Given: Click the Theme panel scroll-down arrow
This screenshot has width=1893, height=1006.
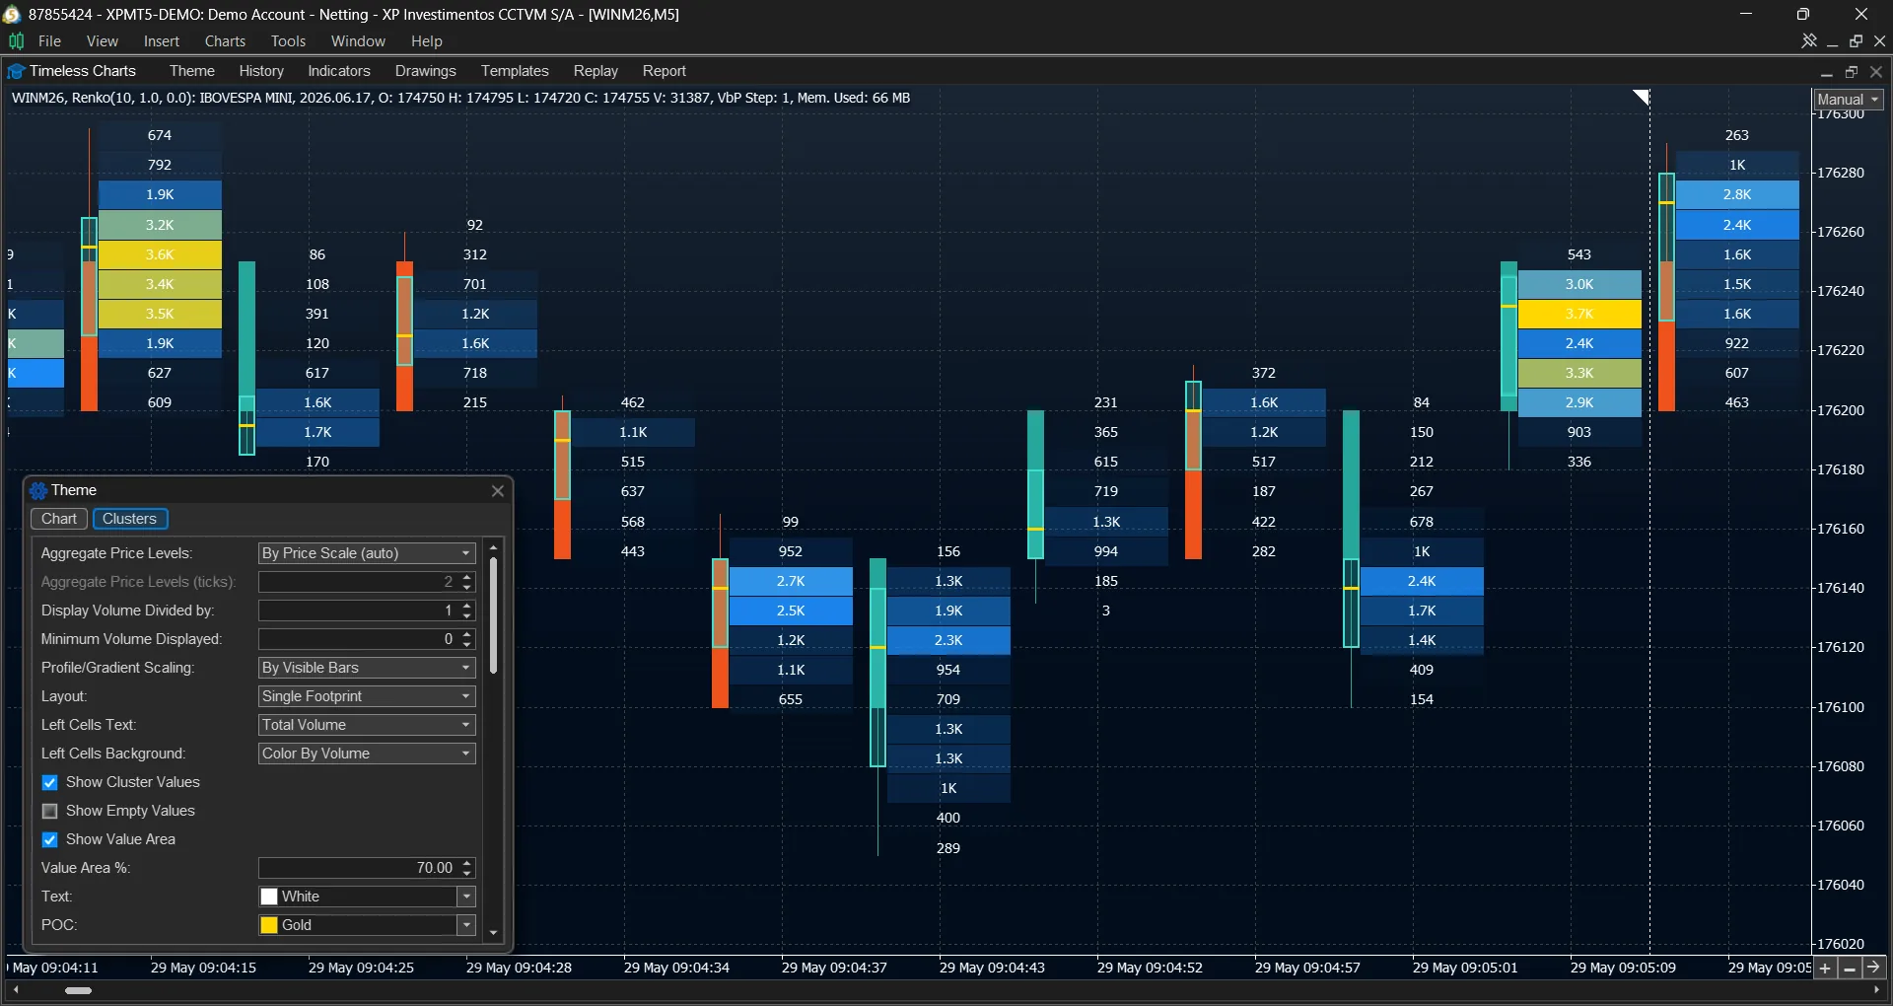Looking at the screenshot, I should point(494,933).
